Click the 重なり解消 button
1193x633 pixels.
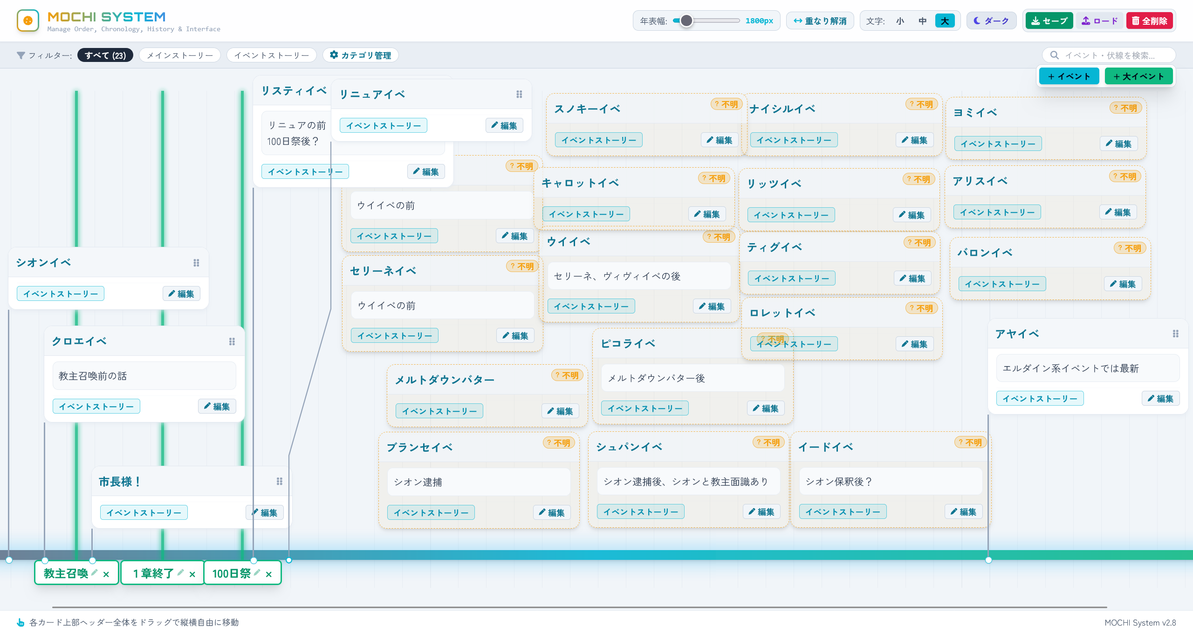(820, 21)
